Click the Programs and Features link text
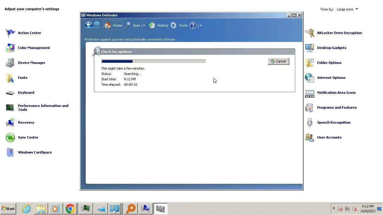 337,107
